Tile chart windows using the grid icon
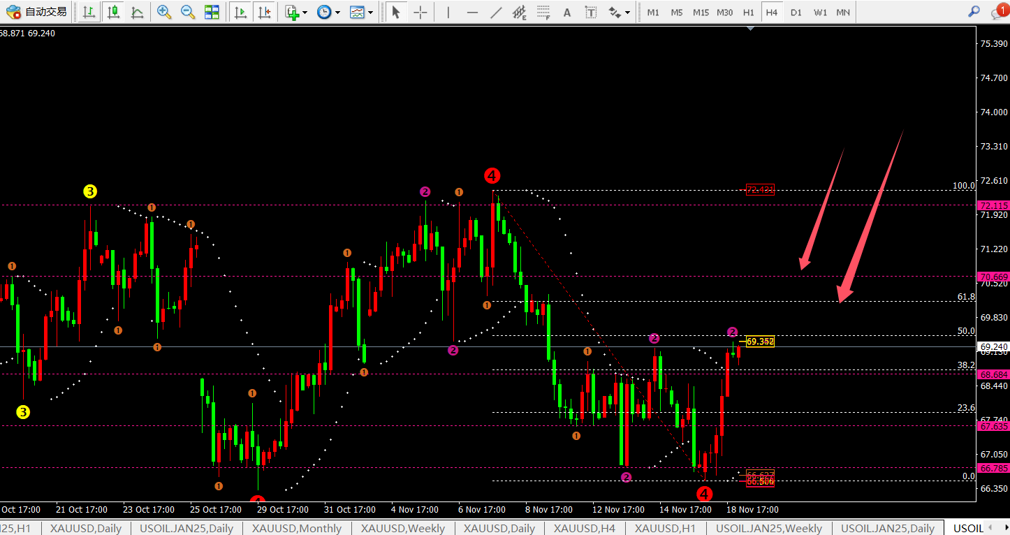1010x535 pixels. (212, 12)
